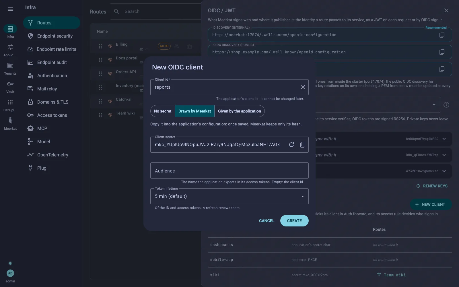Open Tenants from the left rail
The height and width of the screenshot is (287, 459).
[x=10, y=69]
